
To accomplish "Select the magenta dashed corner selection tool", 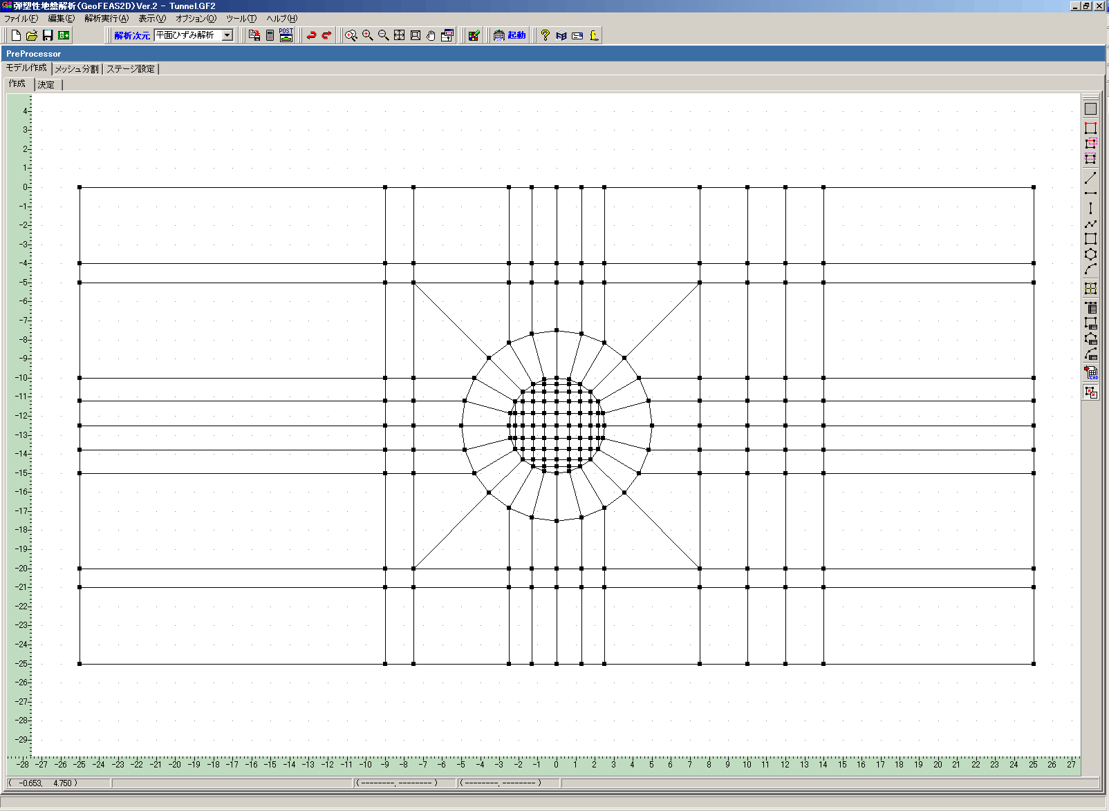I will pos(1090,143).
